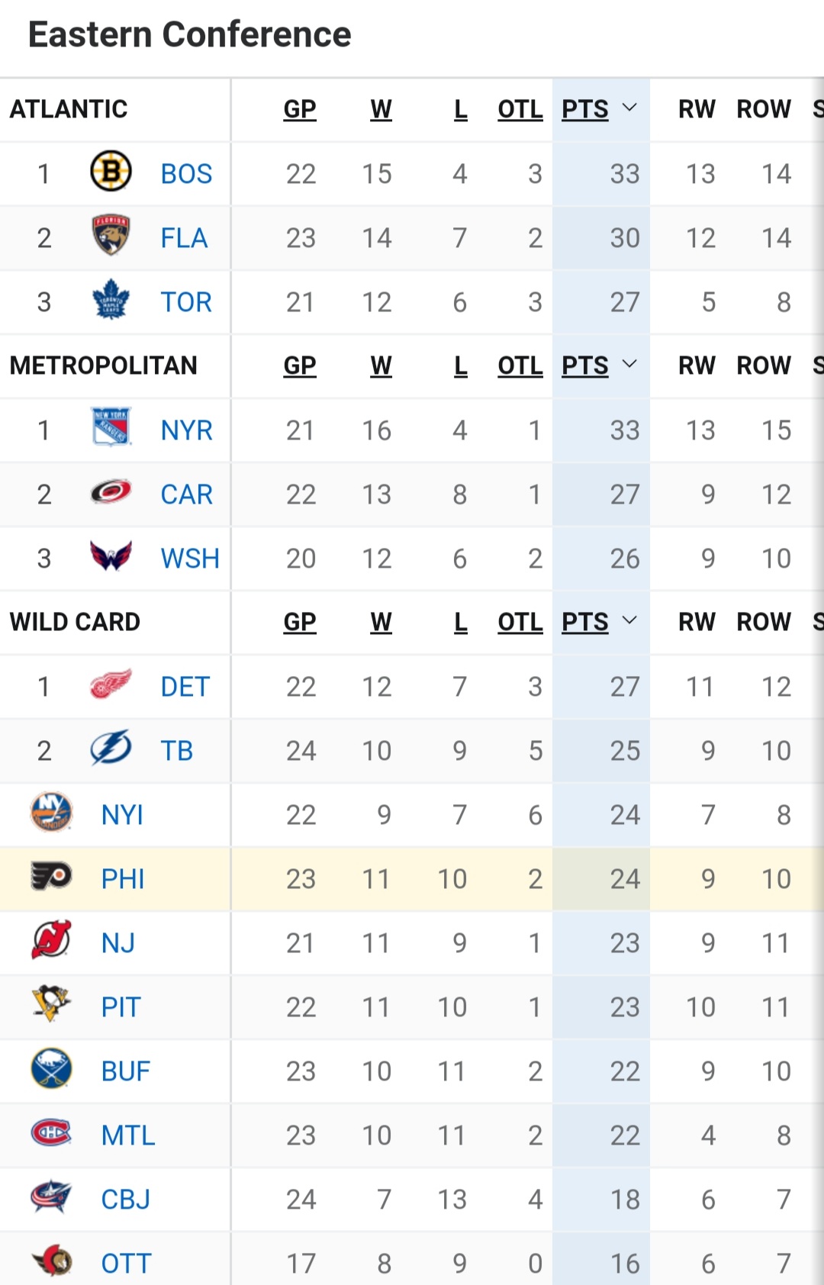The image size is (824, 1285).
Task: Open the NYI team link
Action: coord(122,815)
